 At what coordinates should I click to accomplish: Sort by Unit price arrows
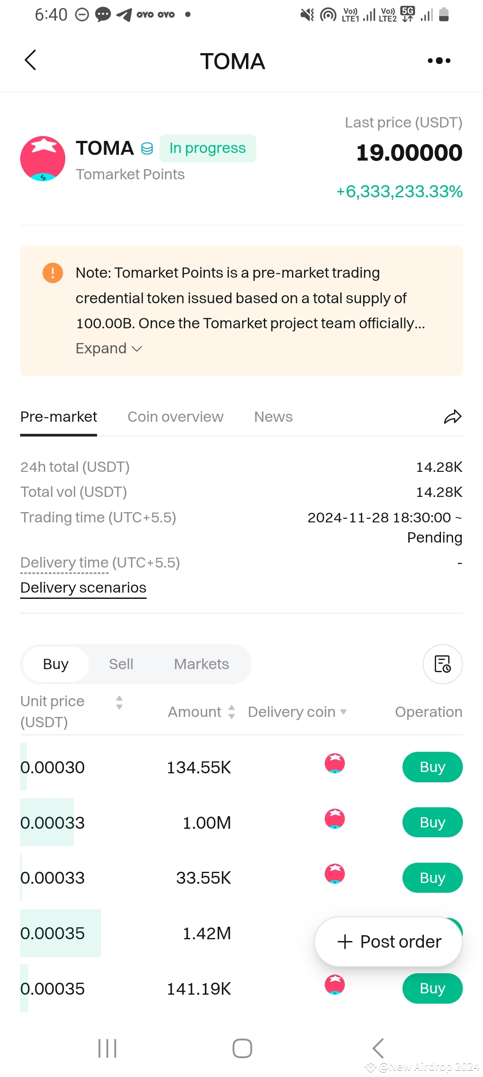pyautogui.click(x=119, y=702)
